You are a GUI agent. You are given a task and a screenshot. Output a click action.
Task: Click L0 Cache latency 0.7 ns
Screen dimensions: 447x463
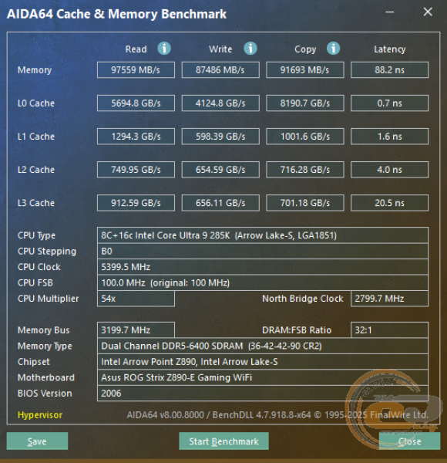coord(389,103)
